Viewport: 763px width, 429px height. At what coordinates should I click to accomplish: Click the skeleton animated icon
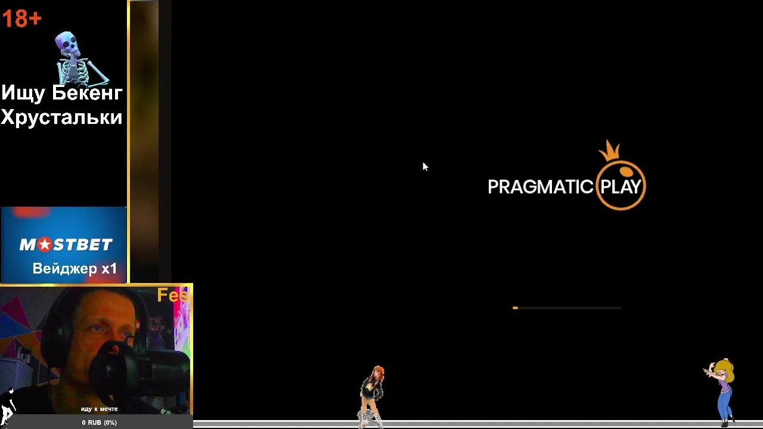(80, 58)
